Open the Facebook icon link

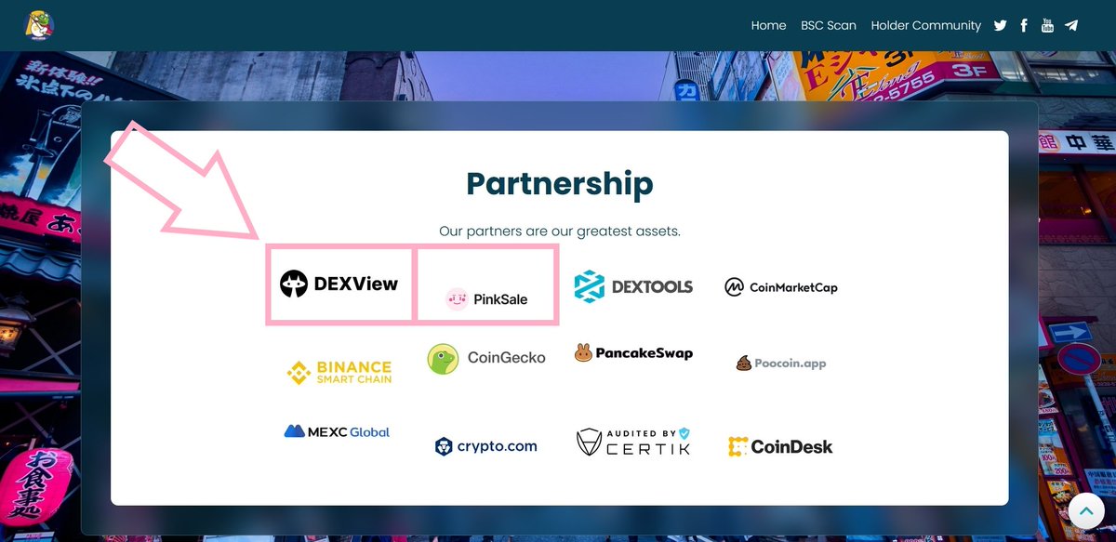[x=1024, y=25]
